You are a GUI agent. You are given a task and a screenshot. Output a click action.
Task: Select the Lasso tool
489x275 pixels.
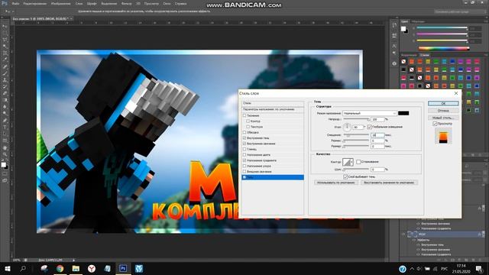5,40
